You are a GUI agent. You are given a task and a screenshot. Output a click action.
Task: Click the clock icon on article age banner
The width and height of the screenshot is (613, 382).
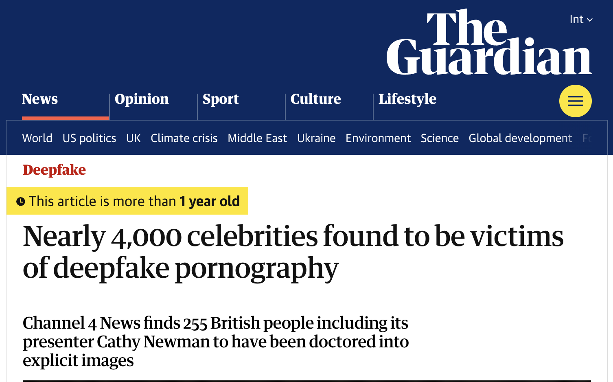pos(21,201)
